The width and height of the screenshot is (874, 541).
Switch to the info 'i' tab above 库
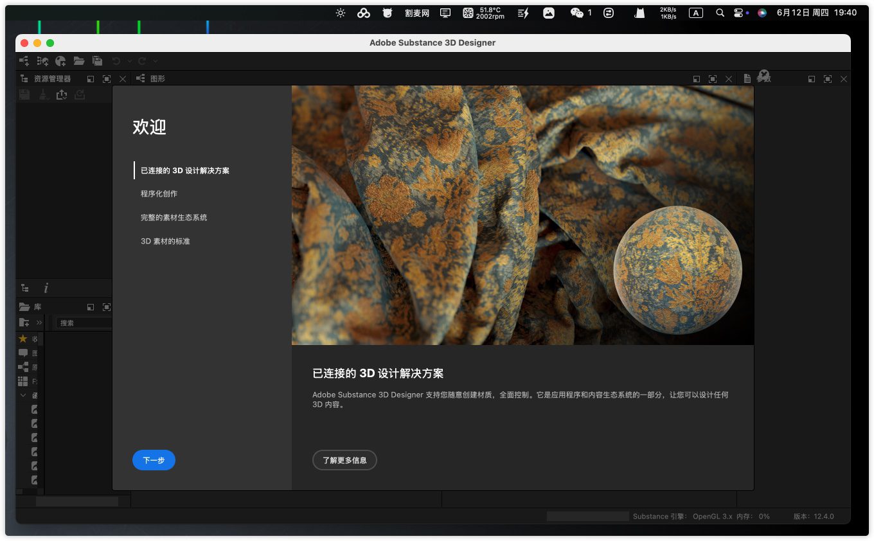[x=46, y=288]
